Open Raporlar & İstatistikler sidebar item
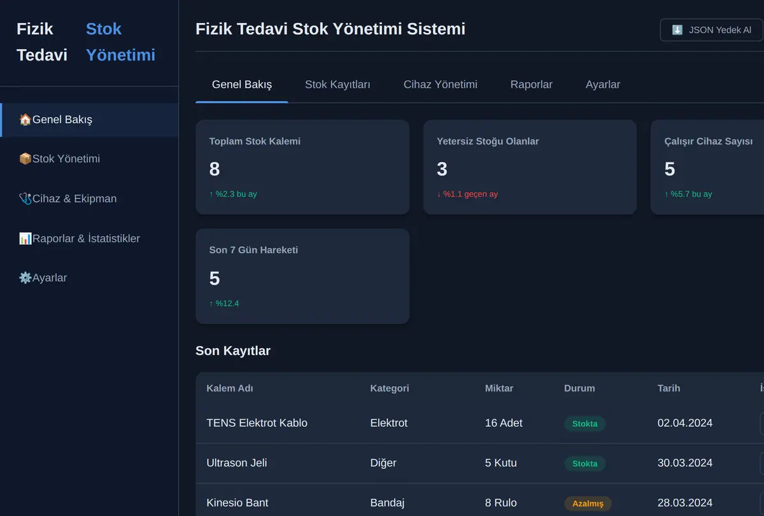Image resolution: width=764 pixels, height=516 pixels. click(x=89, y=239)
